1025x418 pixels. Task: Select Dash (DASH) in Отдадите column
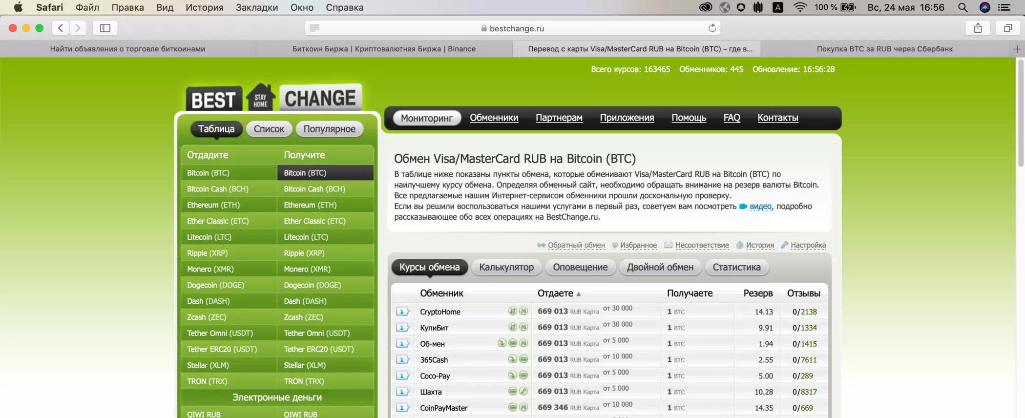pyautogui.click(x=229, y=301)
